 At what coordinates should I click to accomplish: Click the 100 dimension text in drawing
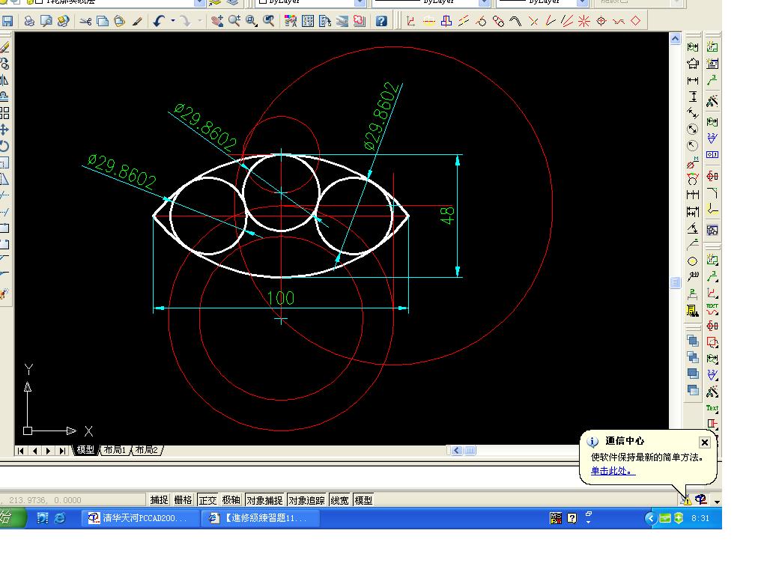pos(281,298)
